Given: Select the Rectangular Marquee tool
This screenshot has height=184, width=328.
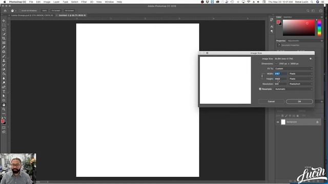Looking at the screenshot, I should (4, 25).
